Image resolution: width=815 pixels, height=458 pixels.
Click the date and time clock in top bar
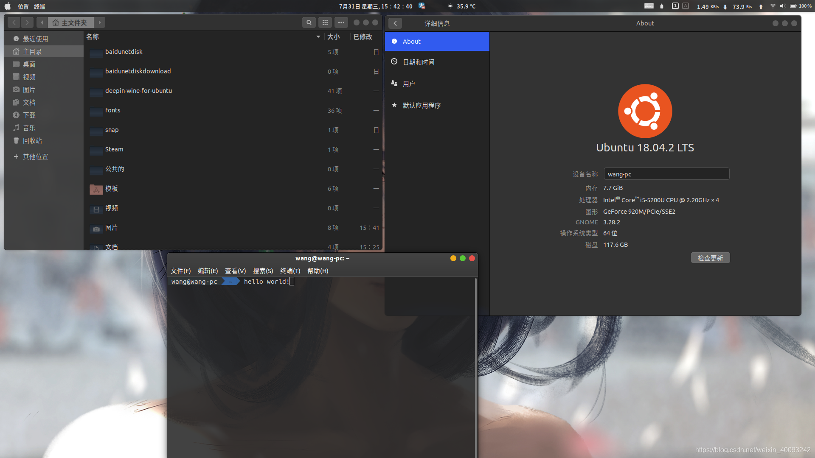pyautogui.click(x=376, y=6)
